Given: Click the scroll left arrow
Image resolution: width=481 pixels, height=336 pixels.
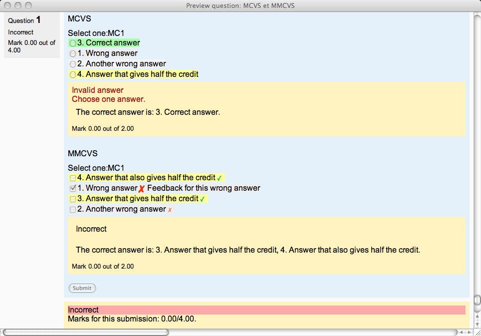Looking at the screenshot, I should pyautogui.click(x=461, y=333).
